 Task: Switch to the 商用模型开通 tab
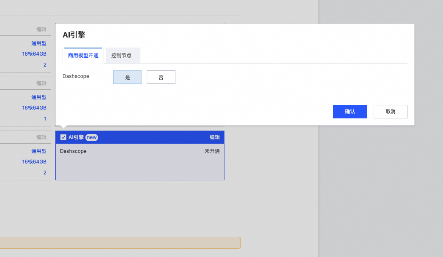(83, 56)
